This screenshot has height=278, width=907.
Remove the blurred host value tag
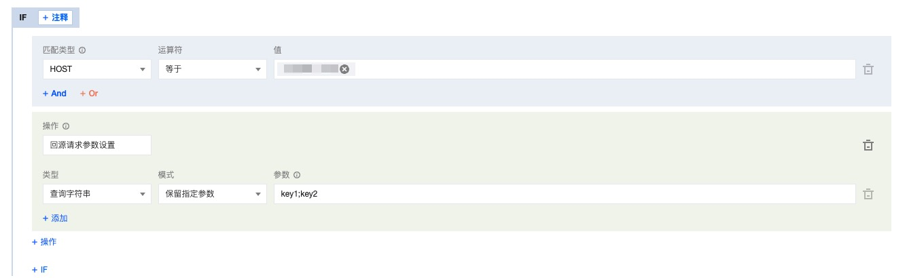click(x=344, y=69)
